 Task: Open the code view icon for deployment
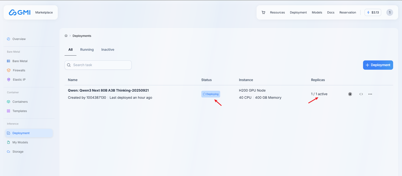pyautogui.click(x=361, y=94)
